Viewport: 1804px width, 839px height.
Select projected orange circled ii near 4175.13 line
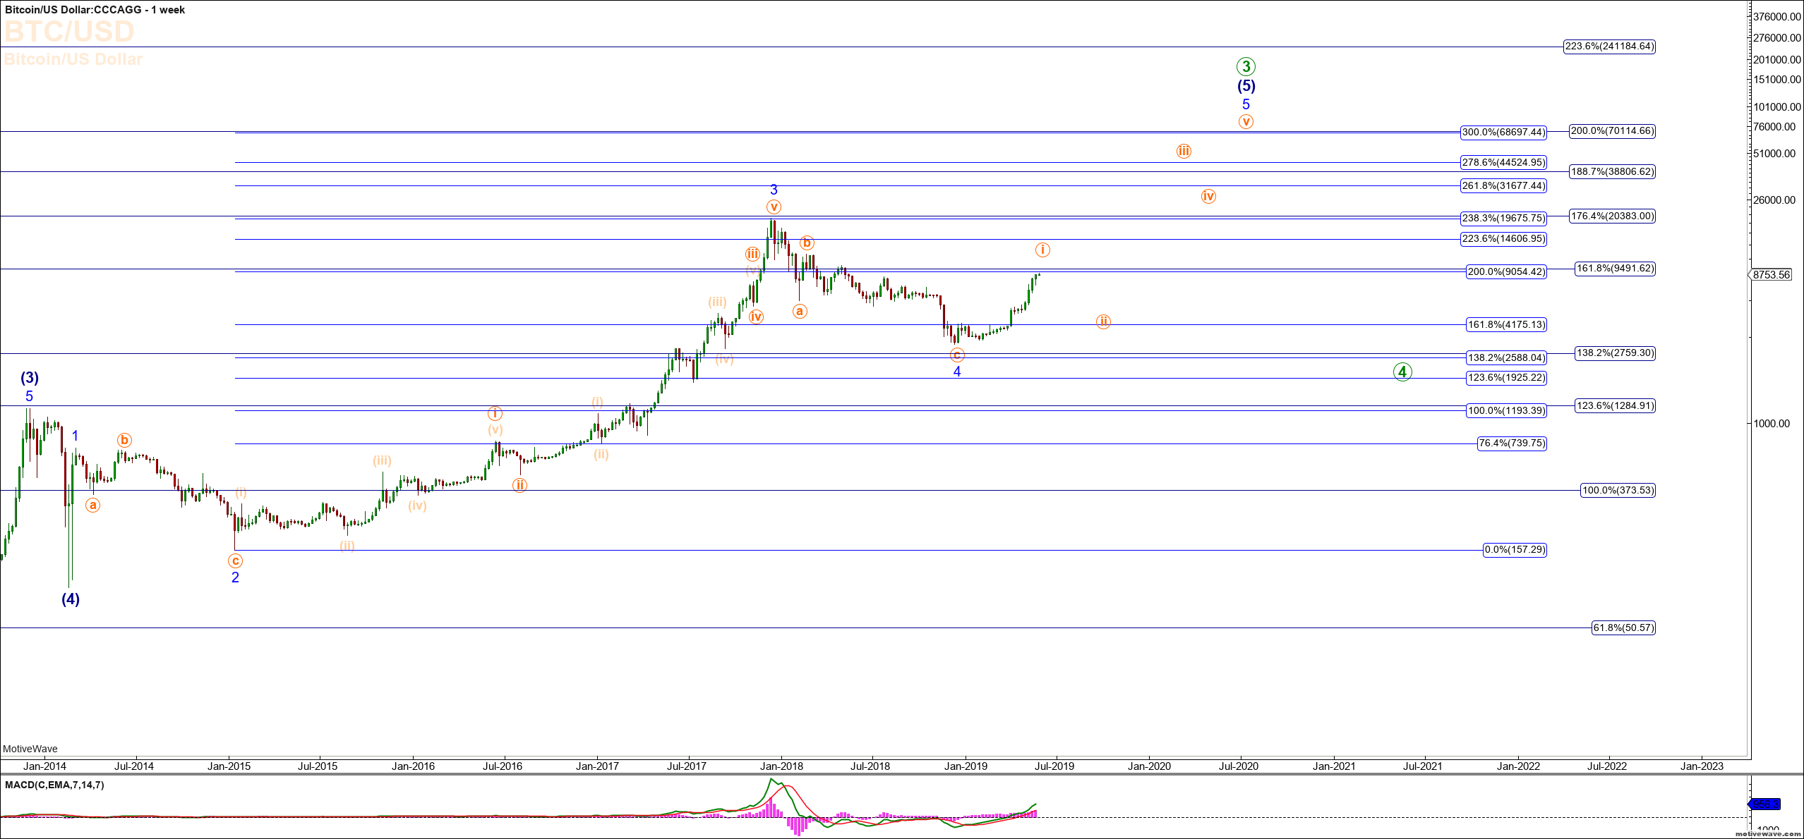(x=1103, y=321)
